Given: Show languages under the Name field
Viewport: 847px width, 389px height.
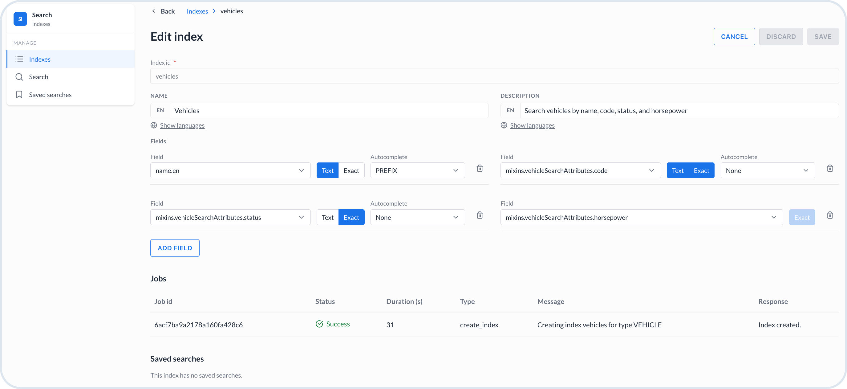Looking at the screenshot, I should click(x=182, y=125).
